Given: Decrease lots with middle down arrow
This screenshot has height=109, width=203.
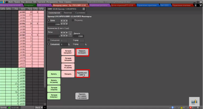Looking at the screenshot, I should point(64,36).
